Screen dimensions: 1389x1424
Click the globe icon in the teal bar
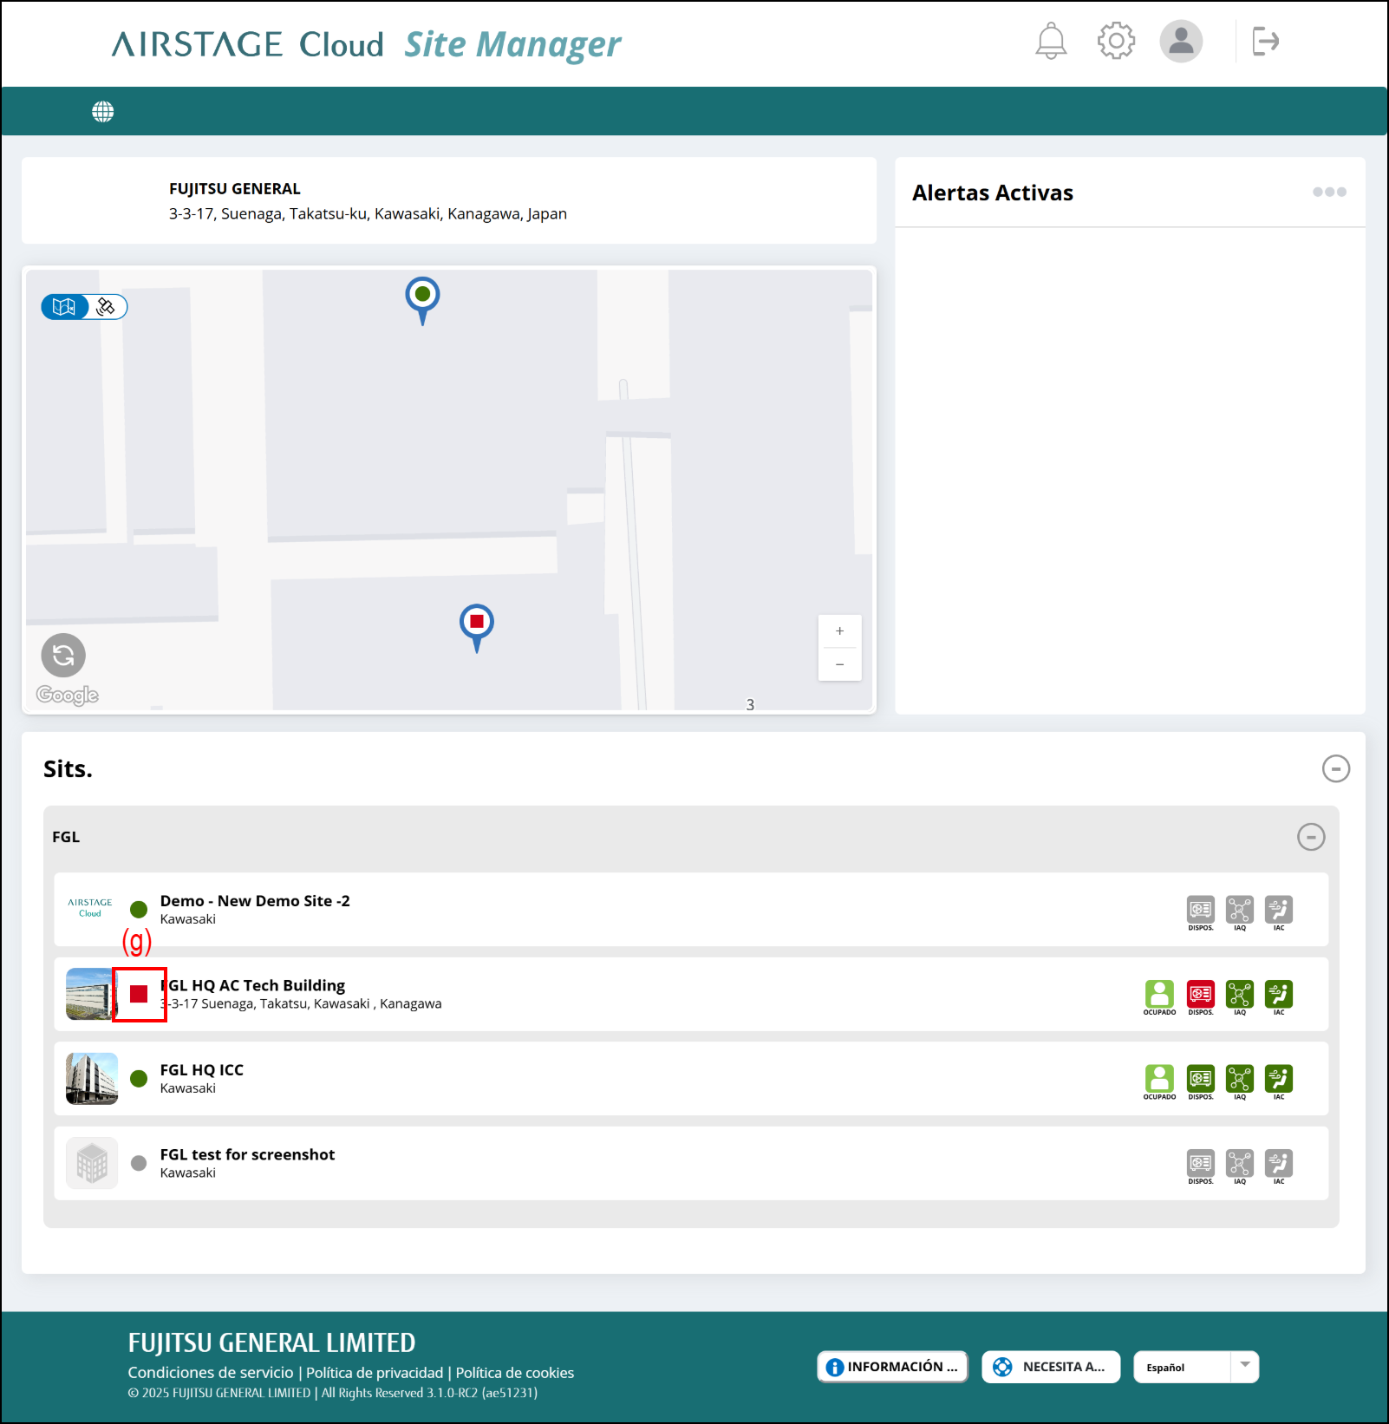tap(103, 111)
